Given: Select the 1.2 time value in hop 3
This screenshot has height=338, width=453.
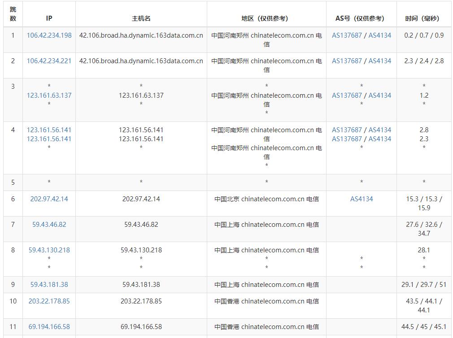Looking at the screenshot, I should (x=424, y=95).
